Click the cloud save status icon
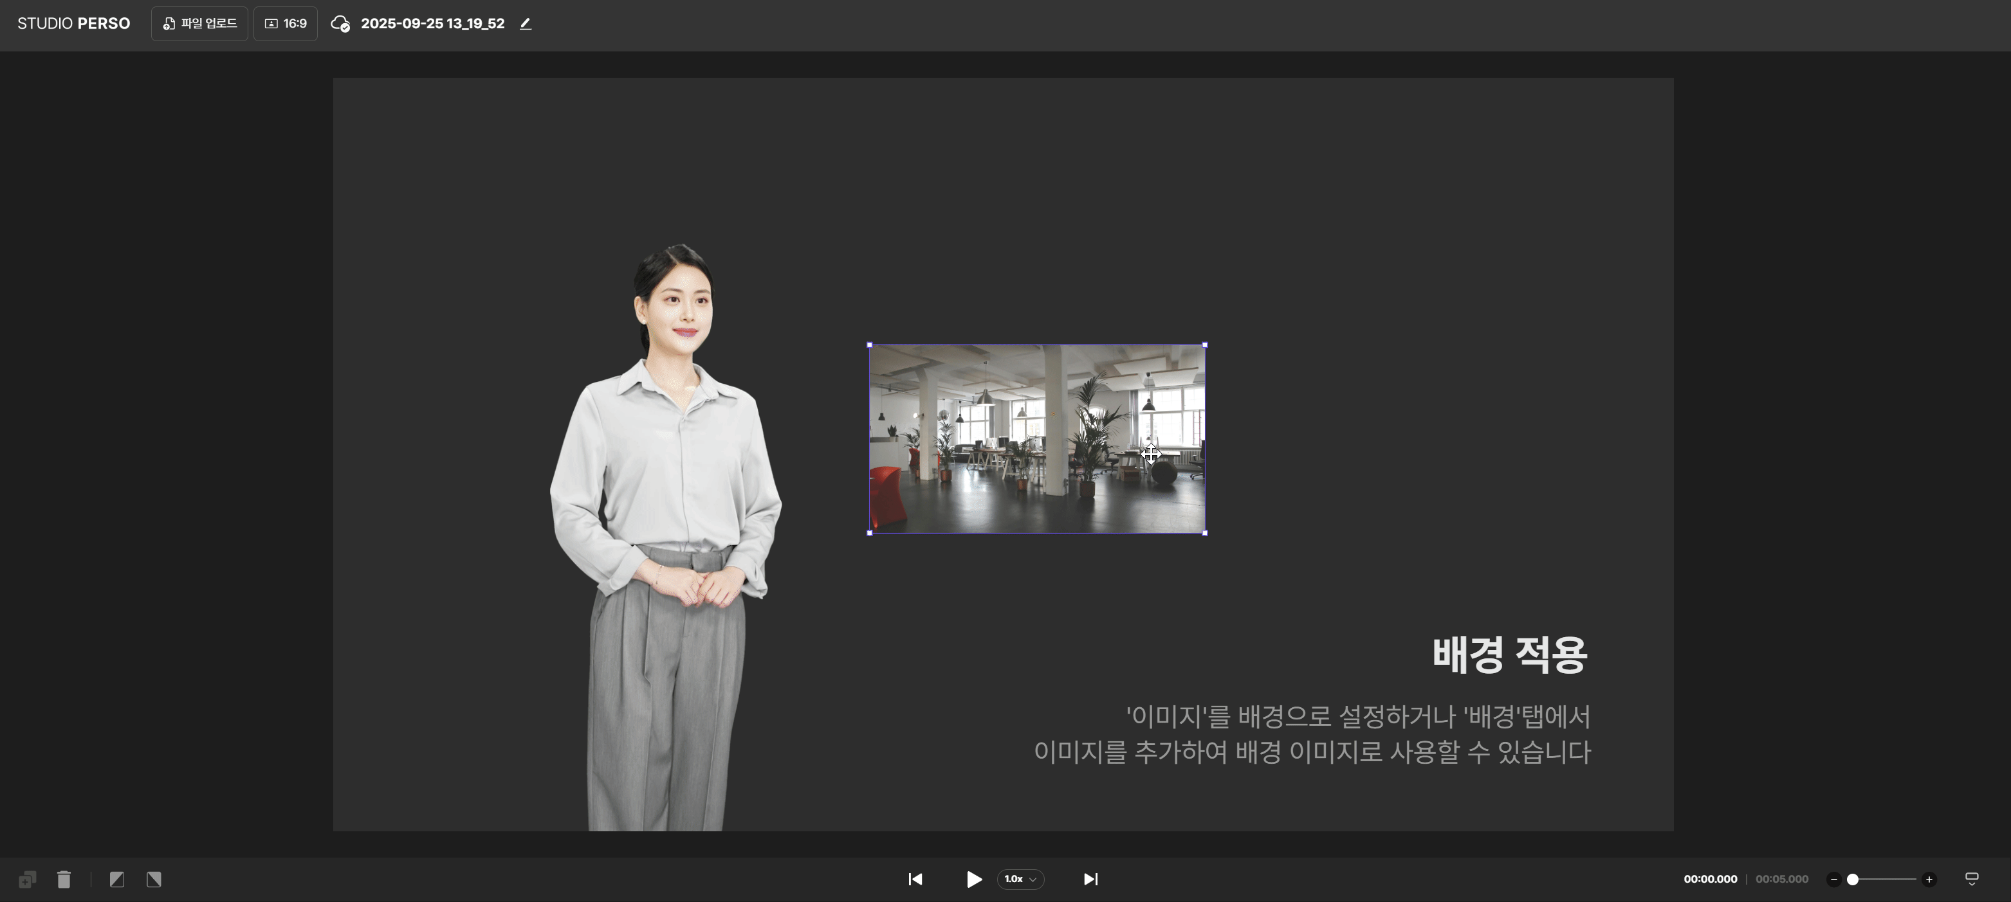Screen dimensions: 2011x902 point(340,23)
